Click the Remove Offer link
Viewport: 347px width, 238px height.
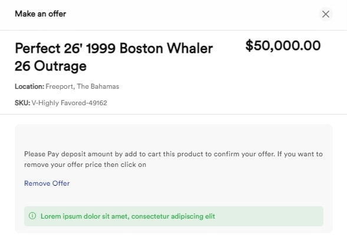tap(47, 183)
